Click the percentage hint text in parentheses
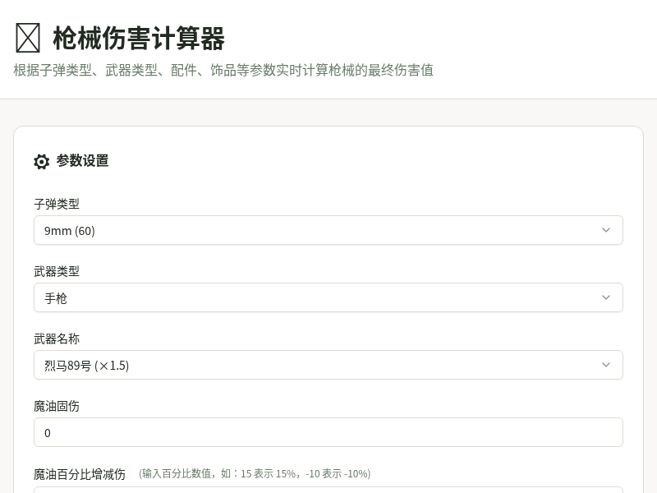 click(255, 473)
